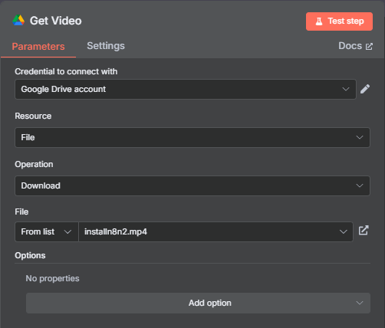Click the flask icon in Test step
This screenshot has width=385, height=328.
319,21
